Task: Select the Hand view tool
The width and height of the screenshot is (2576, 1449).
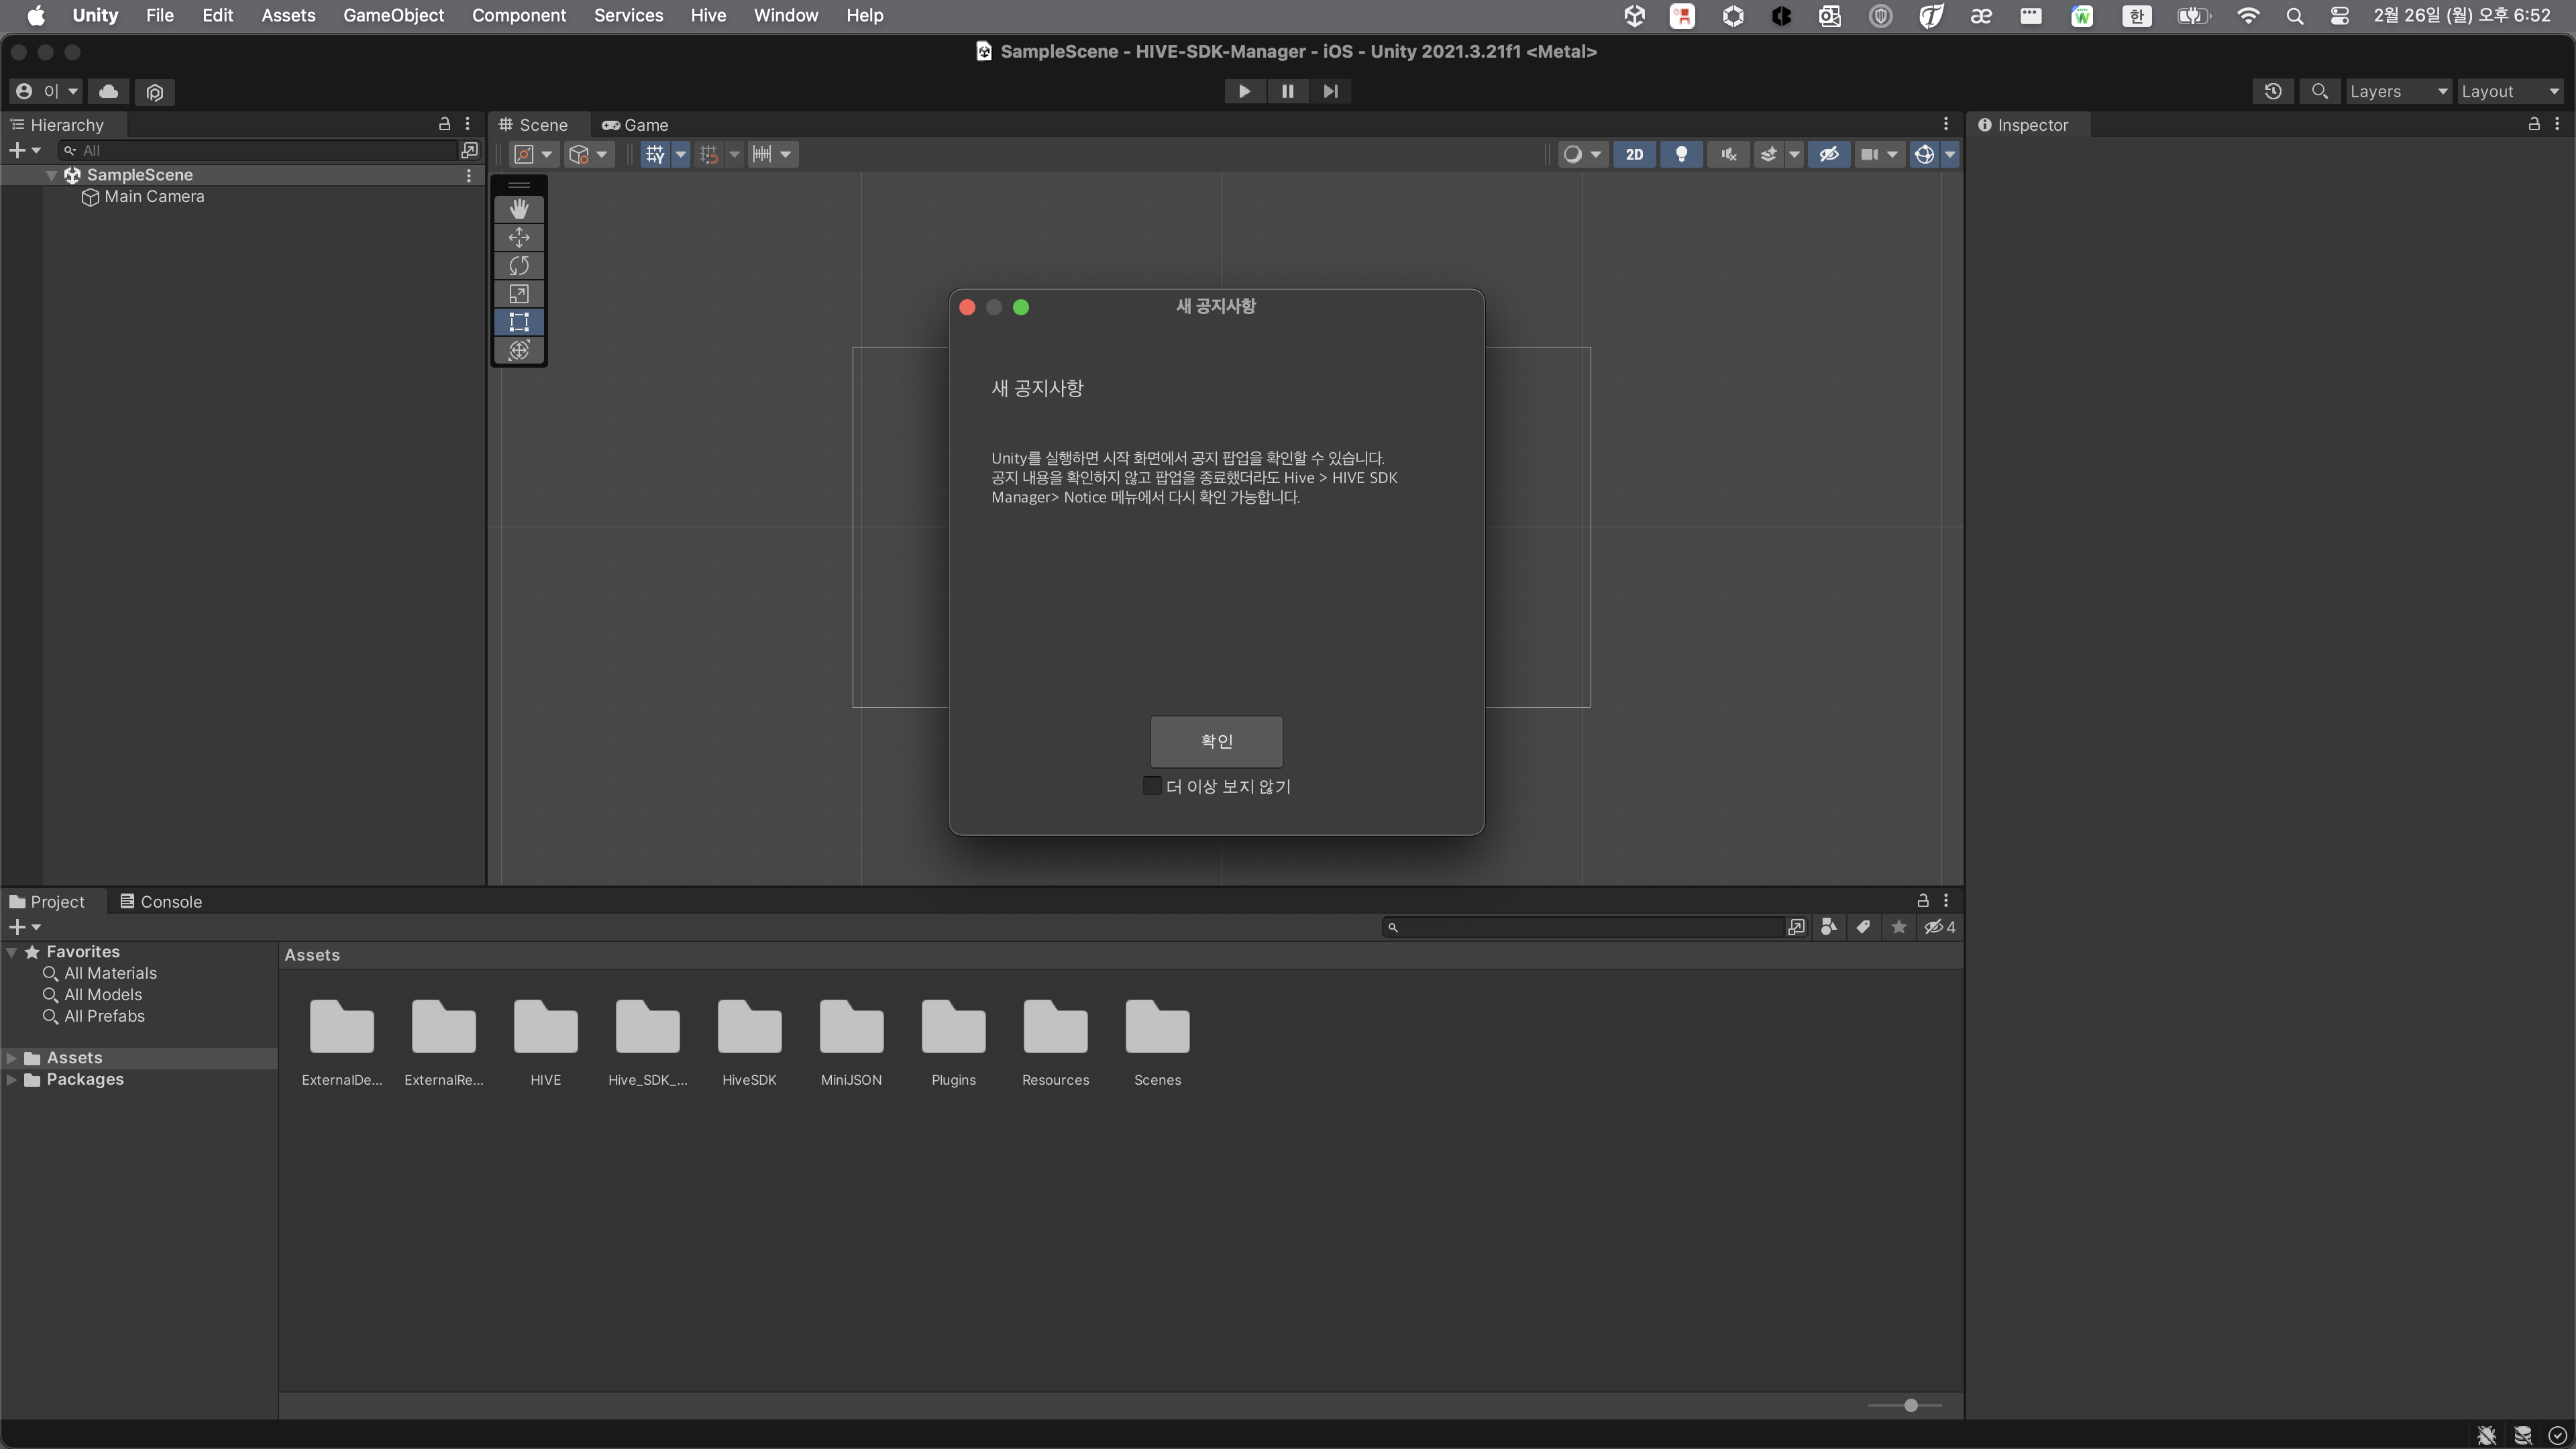Action: point(518,209)
